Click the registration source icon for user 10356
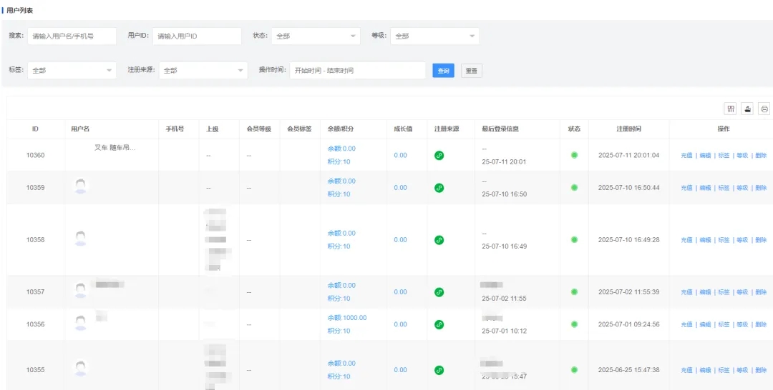Image resolution: width=773 pixels, height=390 pixels. click(x=439, y=324)
